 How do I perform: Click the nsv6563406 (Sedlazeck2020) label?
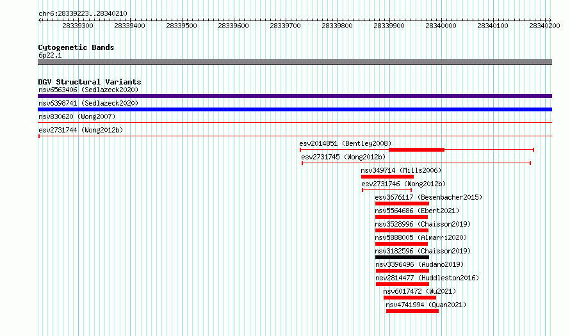click(x=88, y=90)
